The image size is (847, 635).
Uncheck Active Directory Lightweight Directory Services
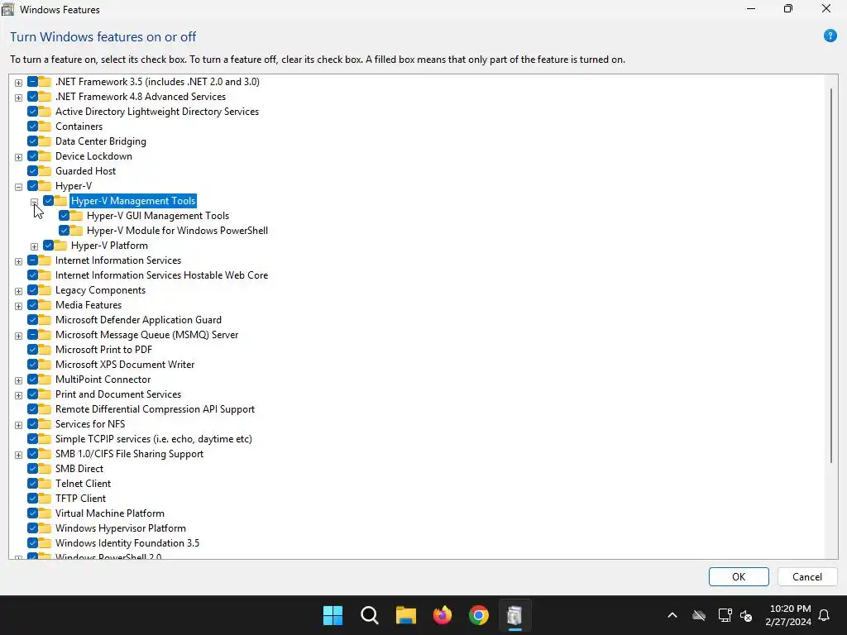(32, 112)
